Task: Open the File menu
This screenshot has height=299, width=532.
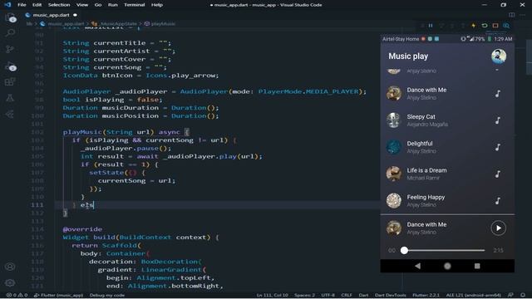Action: pos(22,5)
